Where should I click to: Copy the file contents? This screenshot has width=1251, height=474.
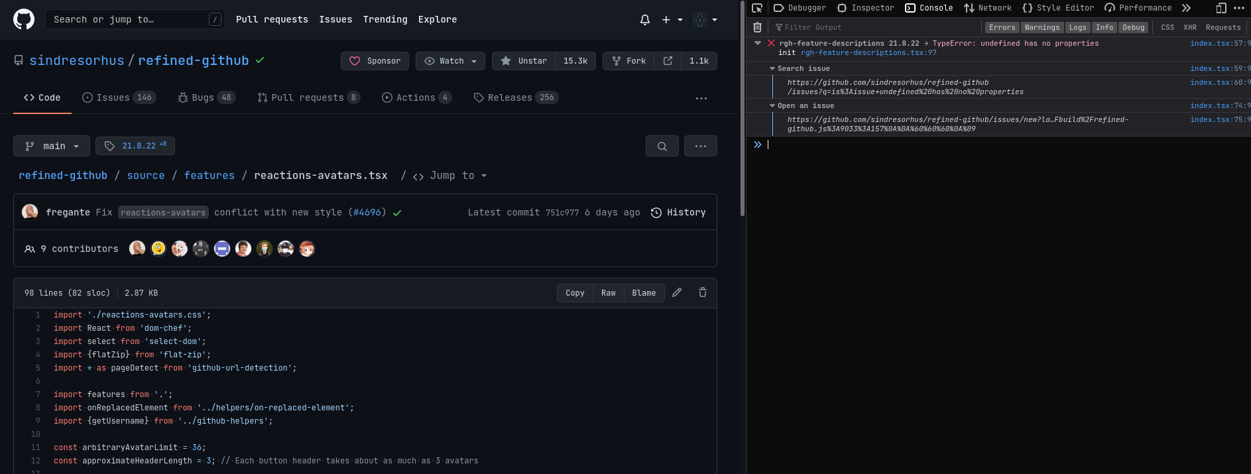pyautogui.click(x=575, y=293)
